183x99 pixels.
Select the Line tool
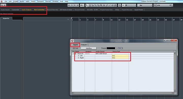tap(110, 5)
